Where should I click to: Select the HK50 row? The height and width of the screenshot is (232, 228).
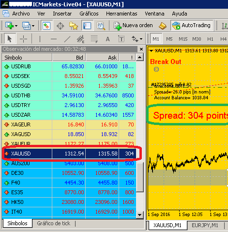coord(69,202)
